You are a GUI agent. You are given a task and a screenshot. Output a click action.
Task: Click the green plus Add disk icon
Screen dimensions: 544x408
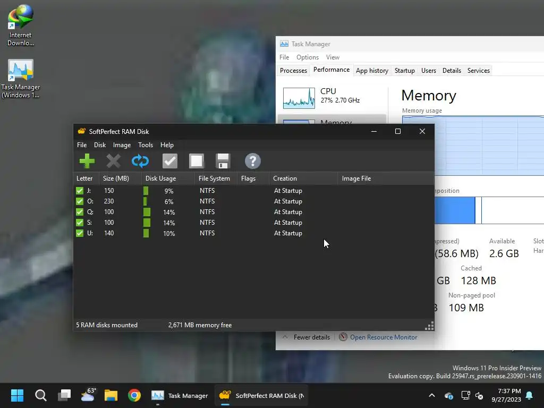[87, 161]
